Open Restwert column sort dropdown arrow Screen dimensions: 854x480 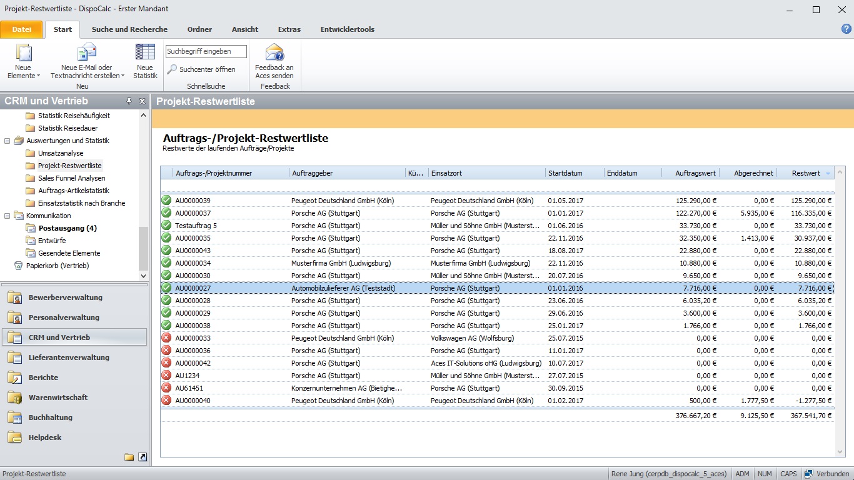[x=828, y=173]
